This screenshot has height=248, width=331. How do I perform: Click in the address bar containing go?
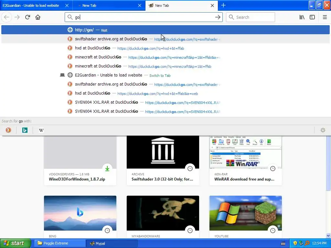click(x=144, y=17)
